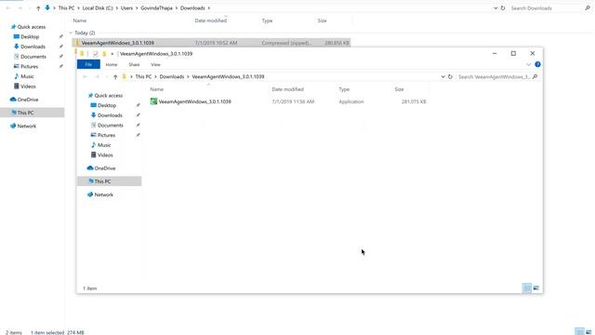This screenshot has height=335, width=595.
Task: Open OneDrive in back window sidebar
Action: [x=27, y=100]
